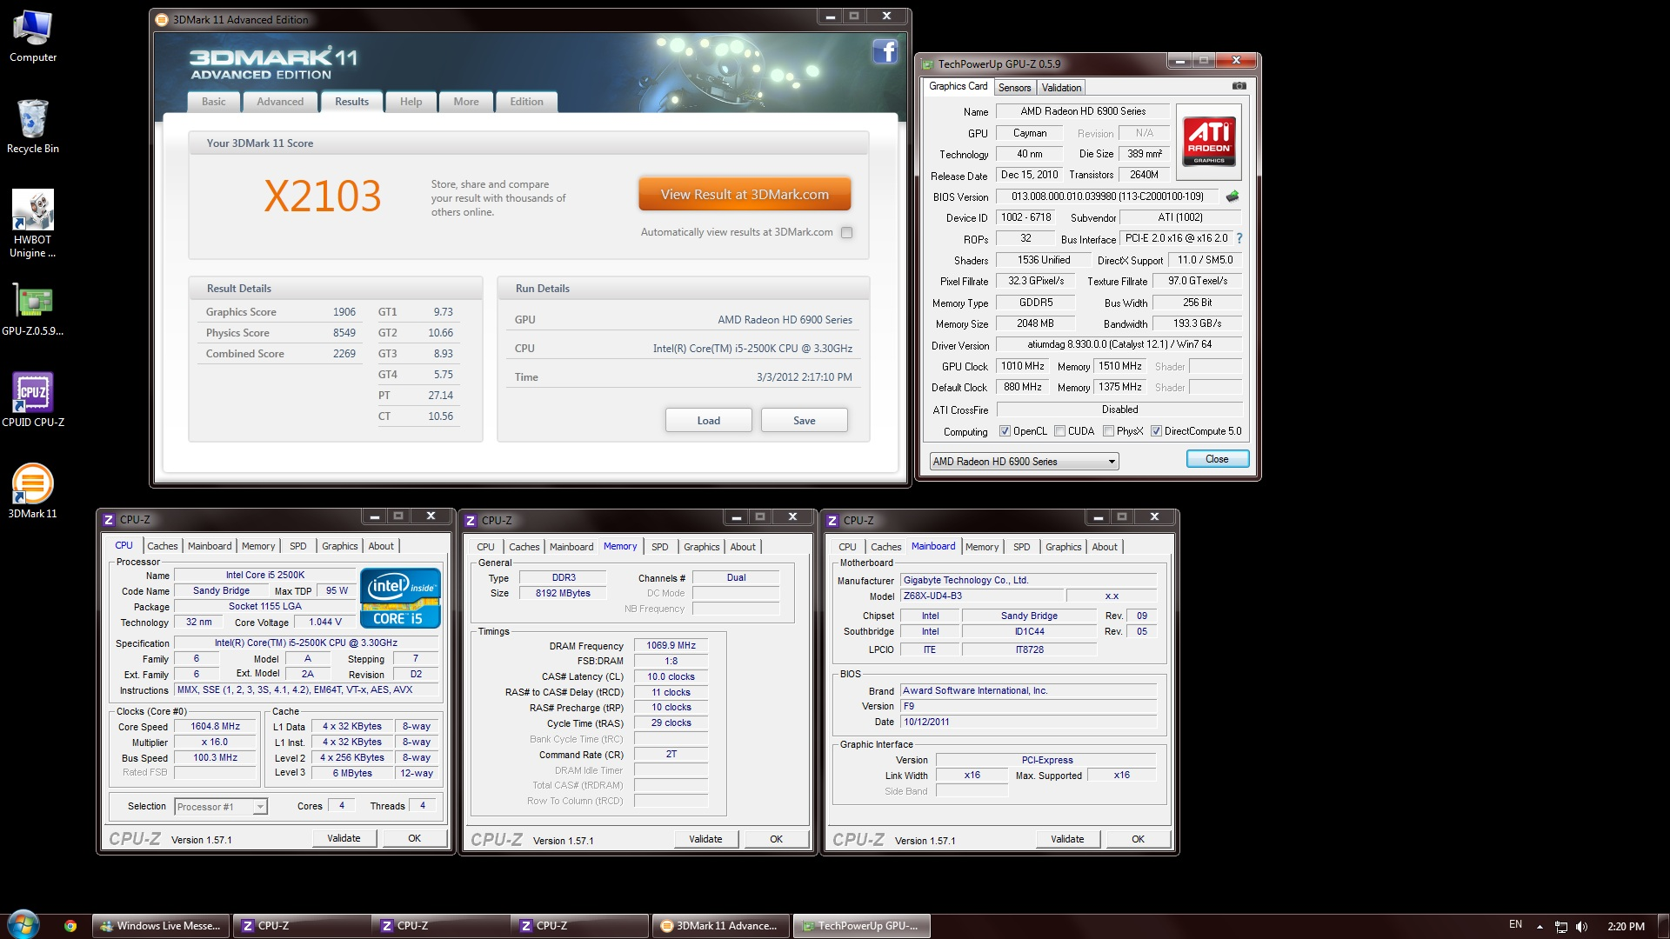Select the 3DMark 11 desktop shortcut

click(x=33, y=491)
